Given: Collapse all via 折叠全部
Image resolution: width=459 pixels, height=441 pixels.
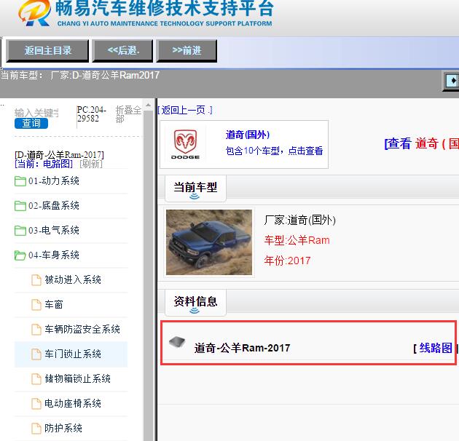Looking at the screenshot, I should (128, 114).
